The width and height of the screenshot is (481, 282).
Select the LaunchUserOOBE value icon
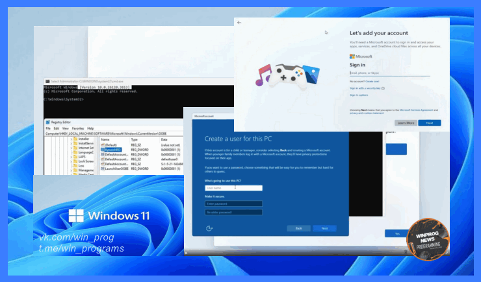pyautogui.click(x=103, y=169)
